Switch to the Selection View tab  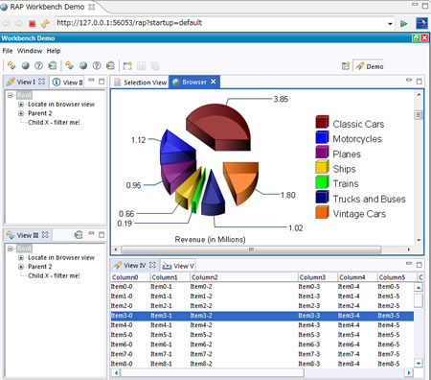(x=141, y=83)
